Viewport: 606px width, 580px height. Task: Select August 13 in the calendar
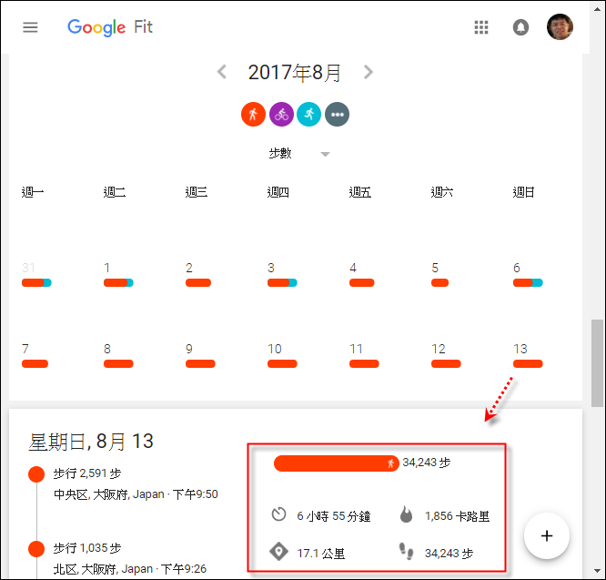520,349
